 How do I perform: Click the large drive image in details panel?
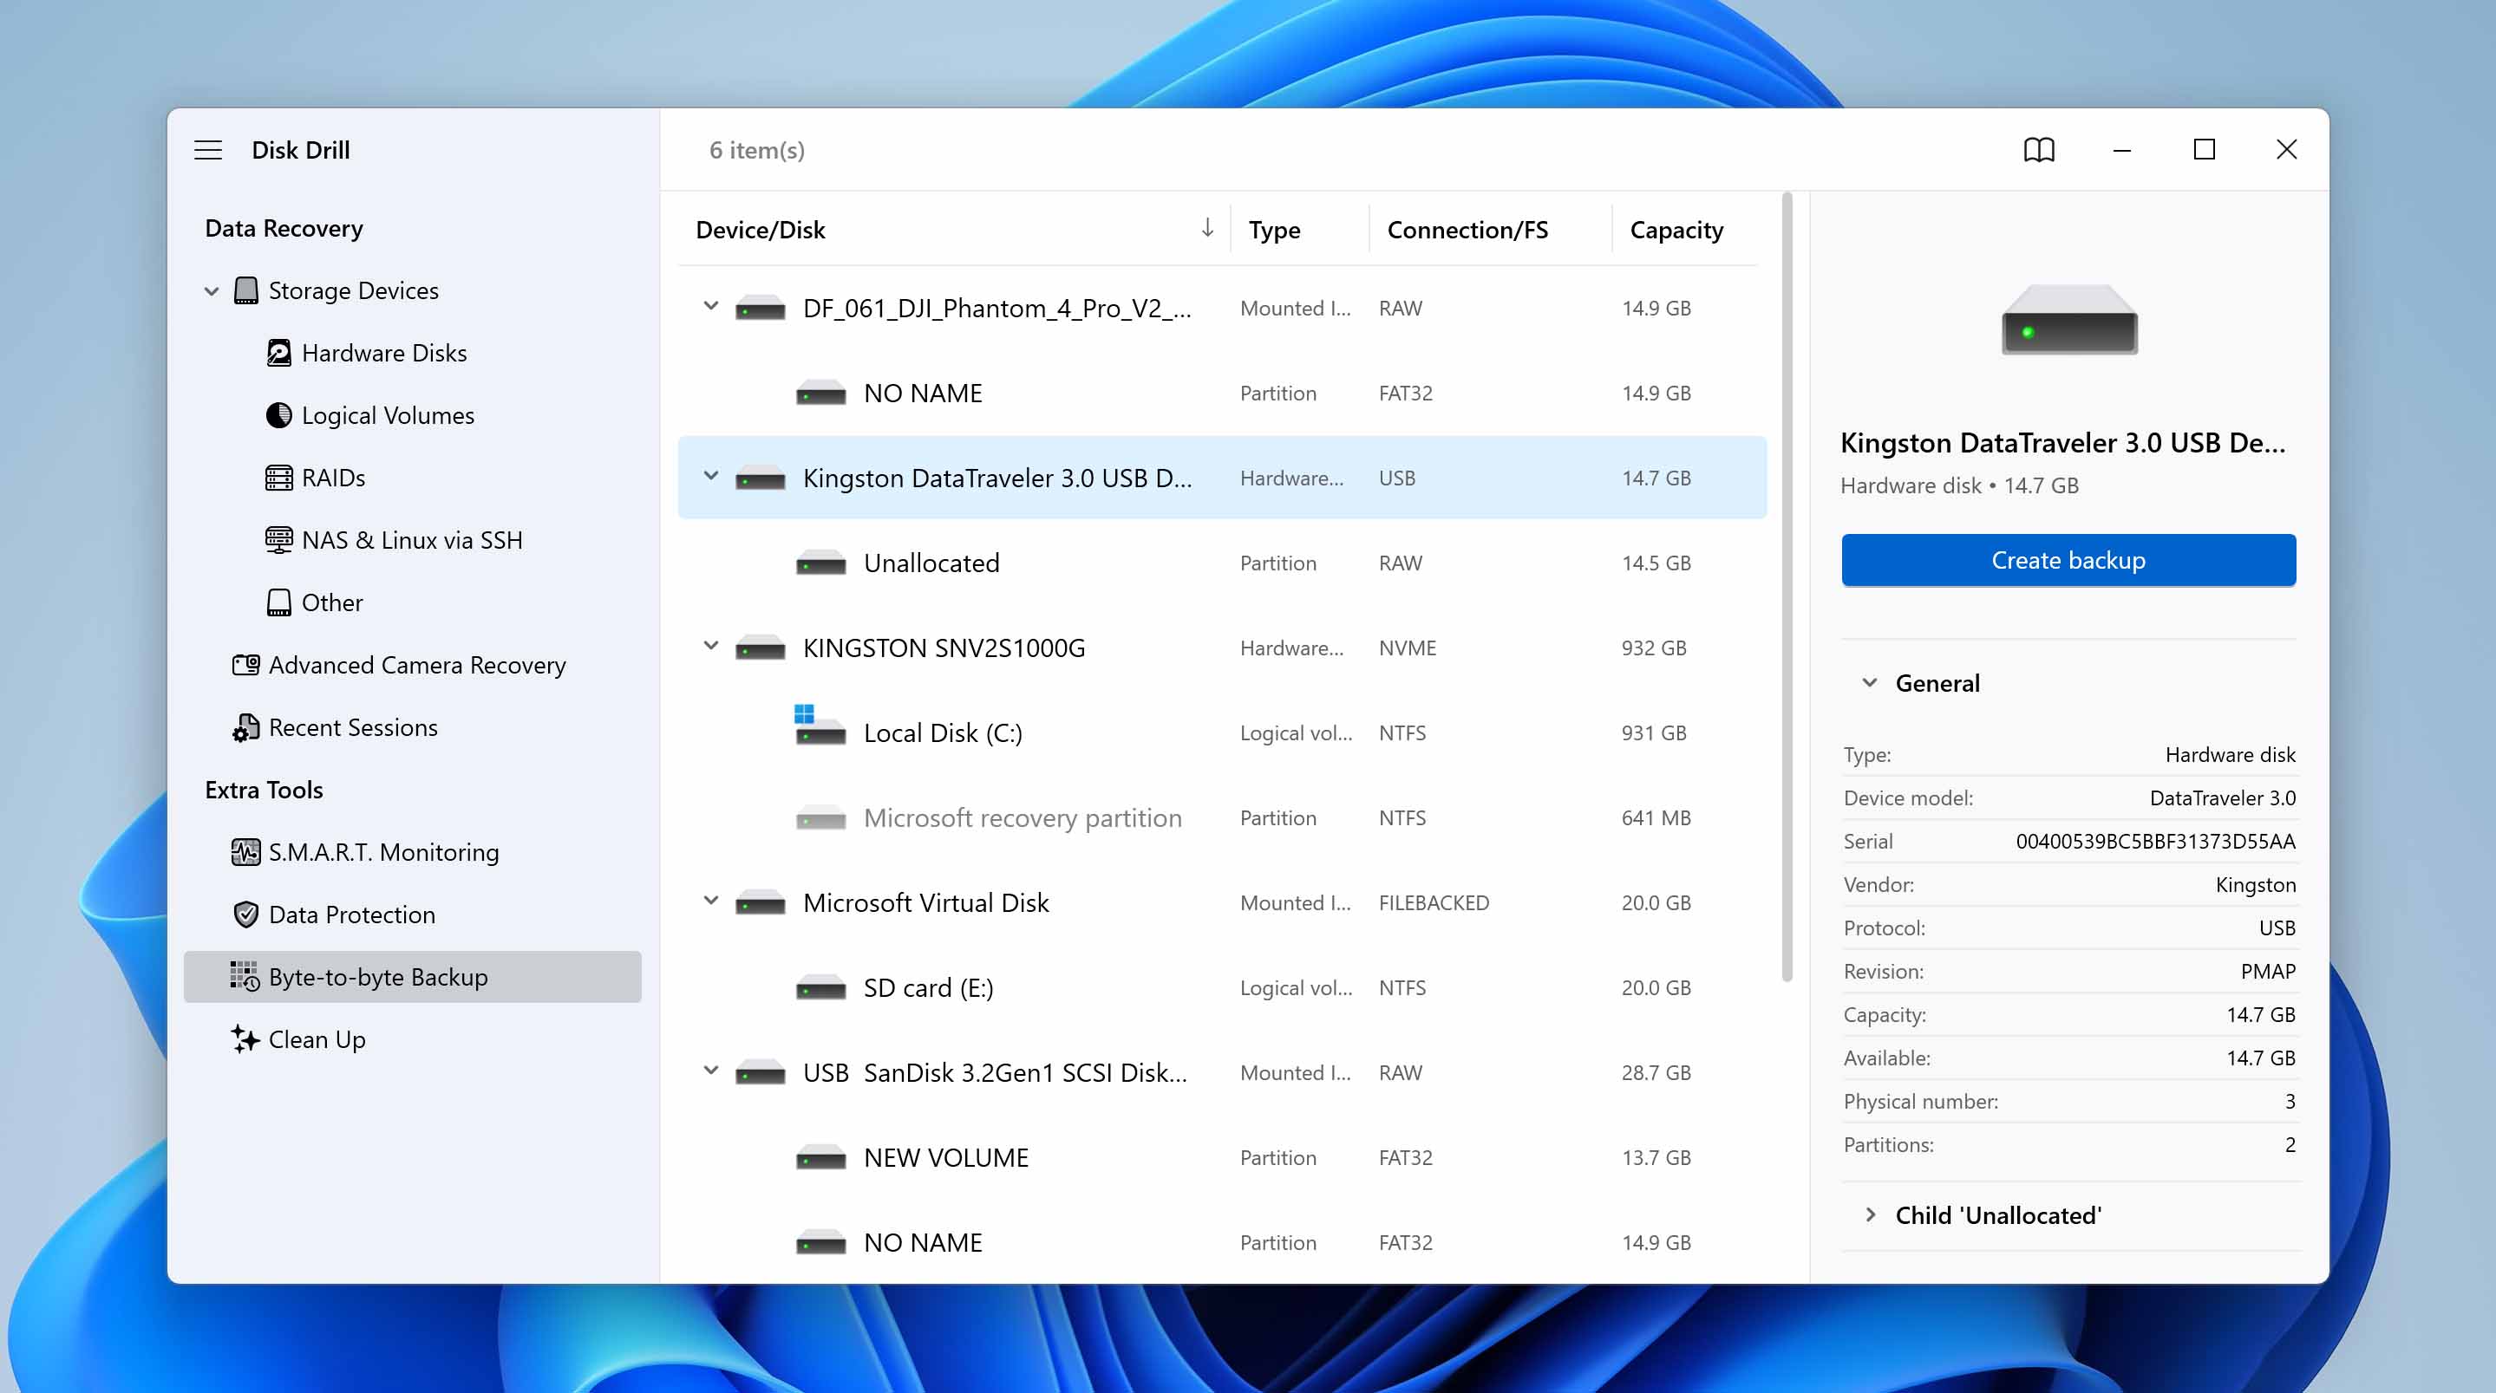point(2069,320)
